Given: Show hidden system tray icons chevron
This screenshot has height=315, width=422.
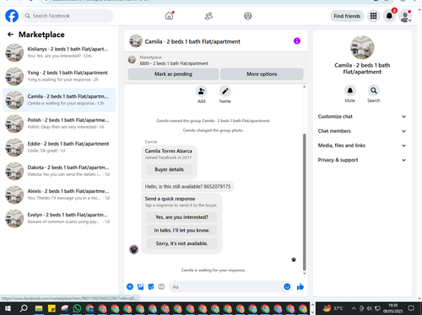Looking at the screenshot, I should tap(354, 308).
